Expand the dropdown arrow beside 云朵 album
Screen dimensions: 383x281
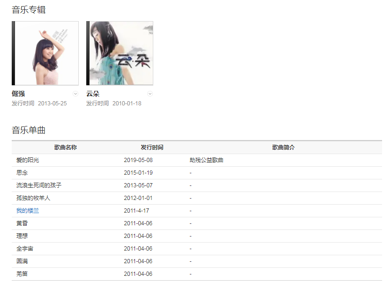click(150, 94)
